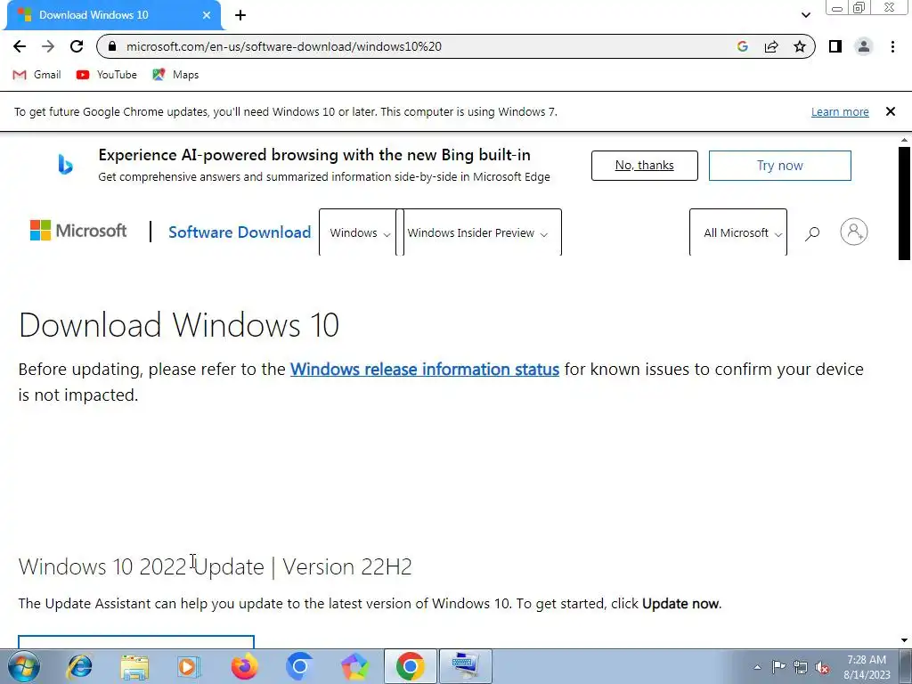Open the Maps bookmark
This screenshot has width=912, height=684.
point(175,75)
